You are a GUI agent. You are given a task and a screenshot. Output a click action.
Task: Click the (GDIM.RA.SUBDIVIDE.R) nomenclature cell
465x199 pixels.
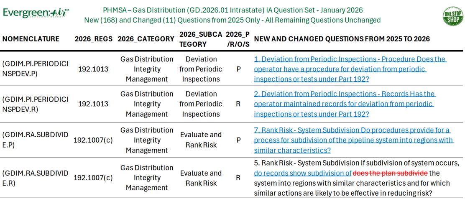point(36,178)
